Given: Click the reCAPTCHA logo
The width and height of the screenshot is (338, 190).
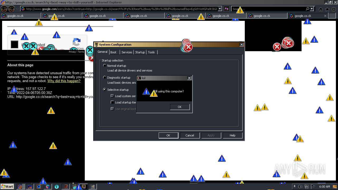Looking at the screenshot, I should (77, 42).
